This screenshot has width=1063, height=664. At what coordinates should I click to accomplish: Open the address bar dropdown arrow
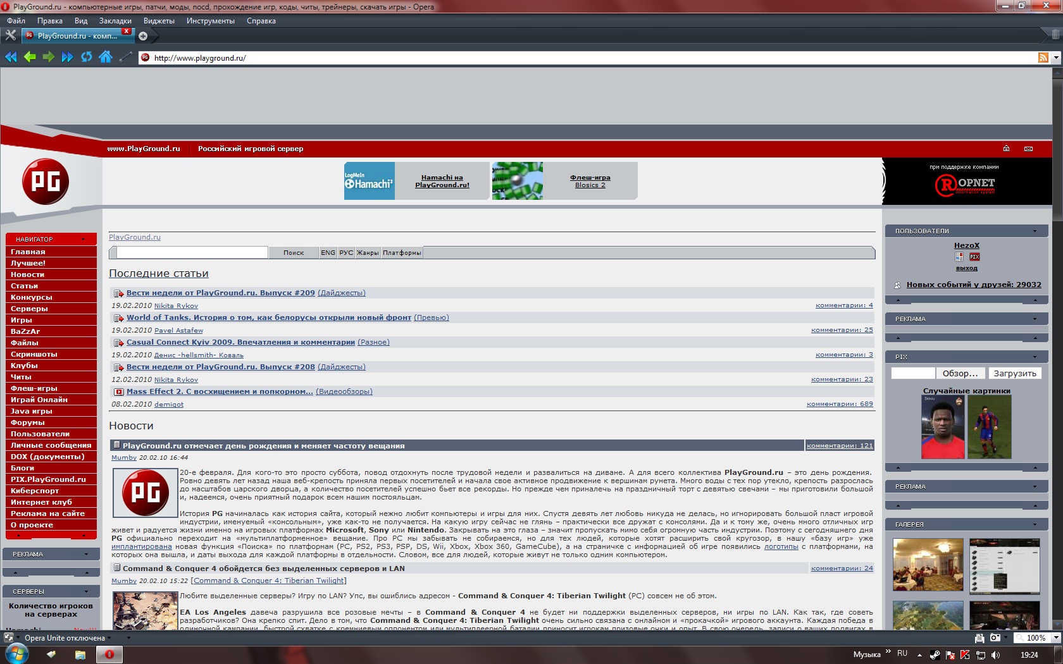pyautogui.click(x=1056, y=58)
